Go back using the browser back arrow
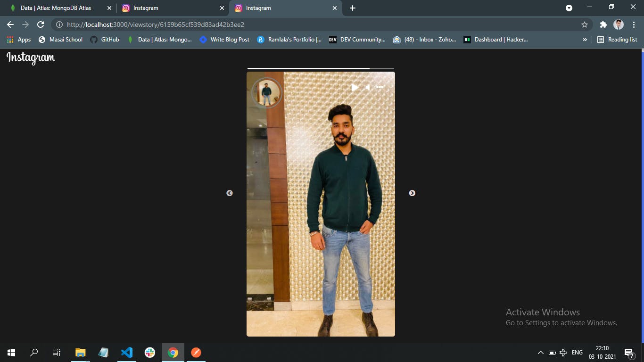644x362 pixels. [x=10, y=25]
